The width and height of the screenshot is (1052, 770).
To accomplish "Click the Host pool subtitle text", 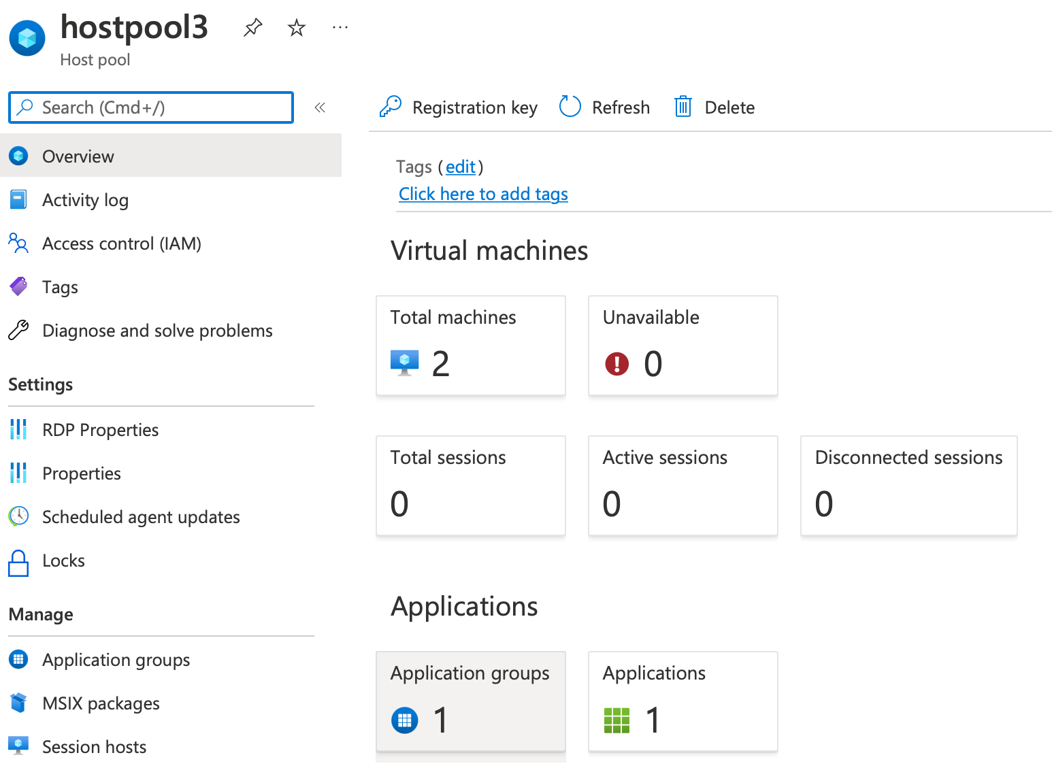I will point(95,60).
